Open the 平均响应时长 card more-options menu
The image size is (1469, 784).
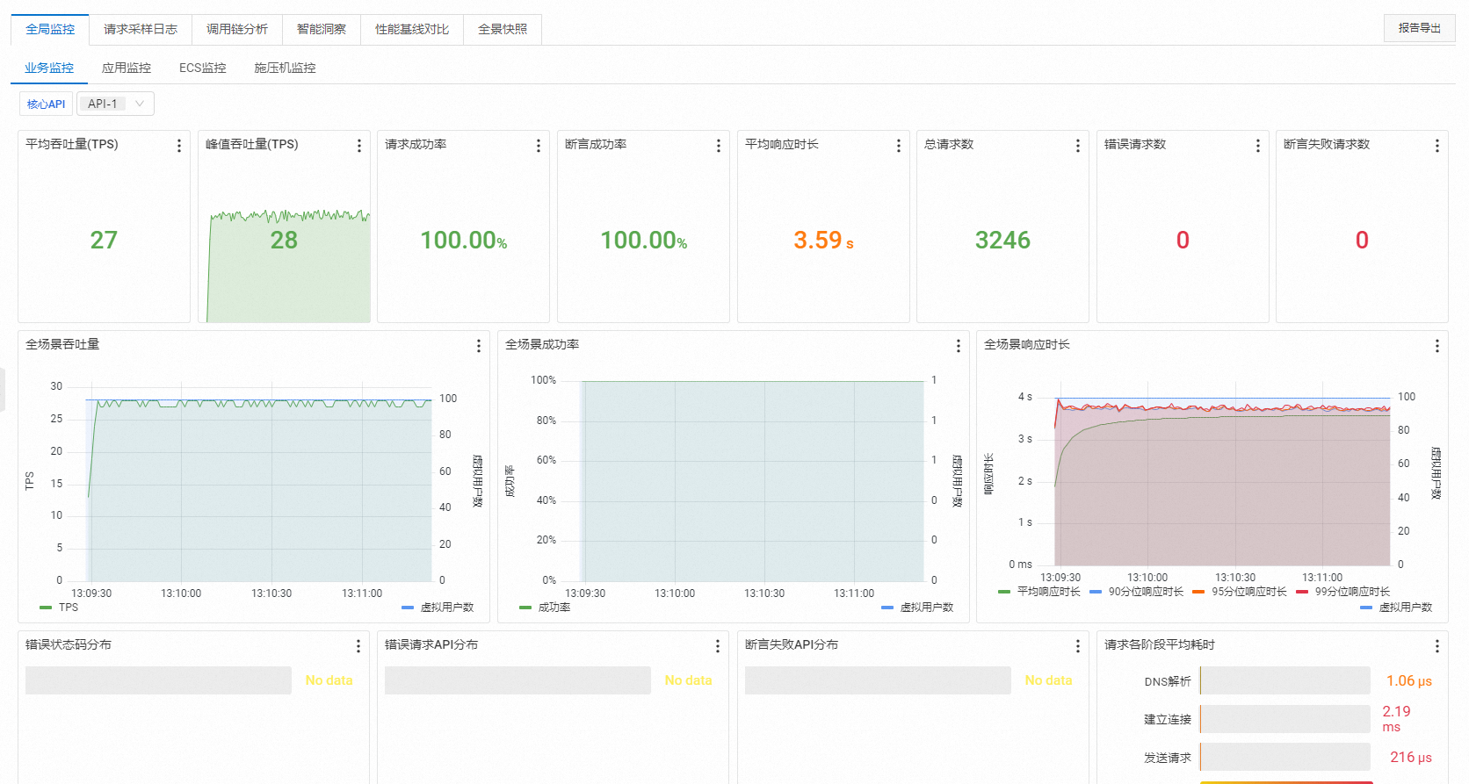point(899,146)
